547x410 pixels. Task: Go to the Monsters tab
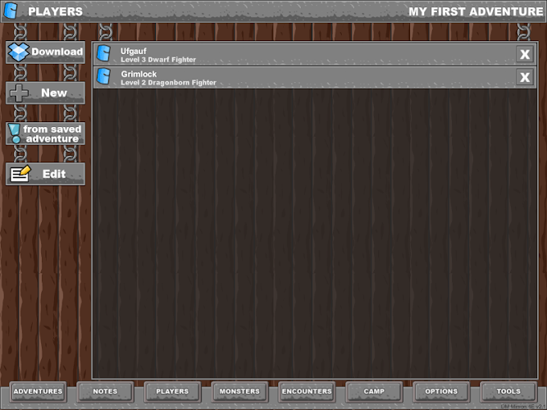pyautogui.click(x=239, y=391)
